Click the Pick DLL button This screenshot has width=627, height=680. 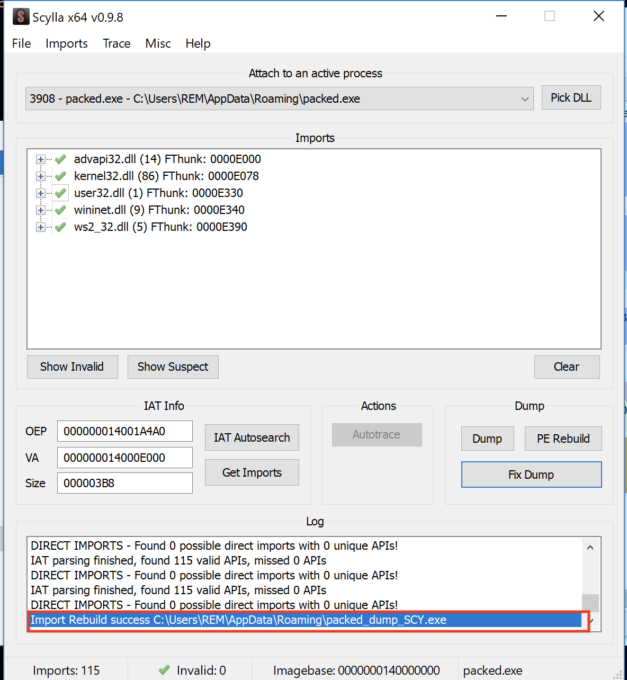pos(571,97)
